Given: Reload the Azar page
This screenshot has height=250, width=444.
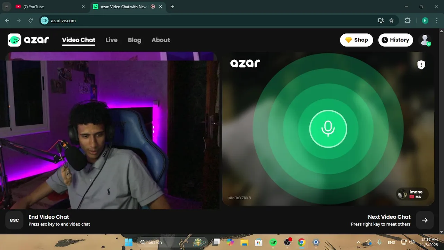Looking at the screenshot, I should pos(31,20).
